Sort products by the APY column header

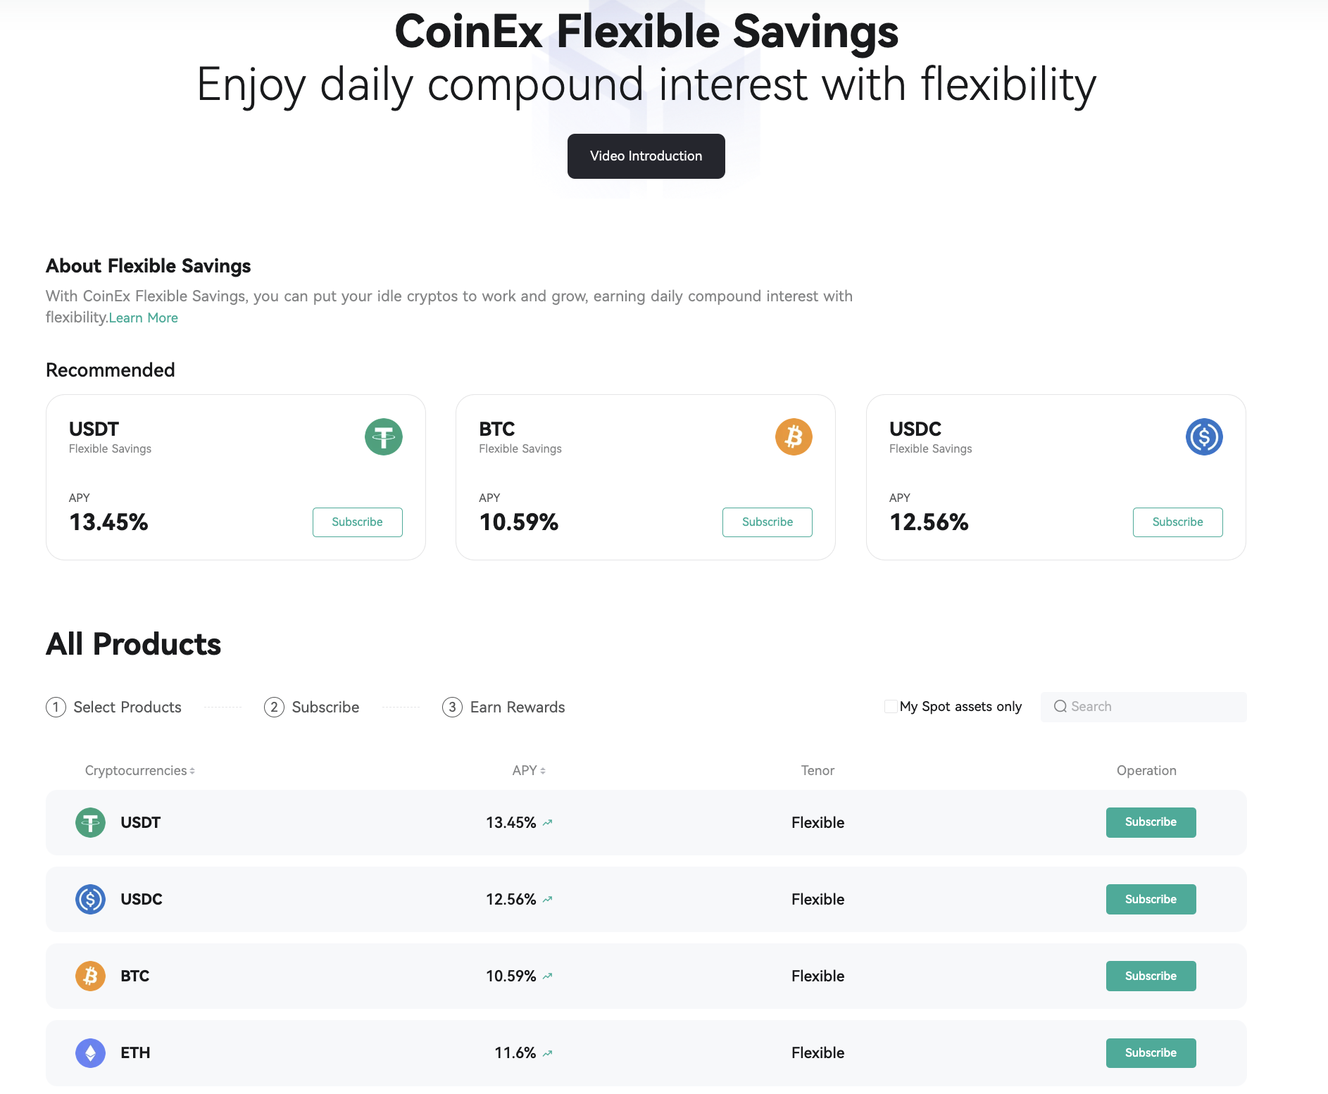(529, 771)
